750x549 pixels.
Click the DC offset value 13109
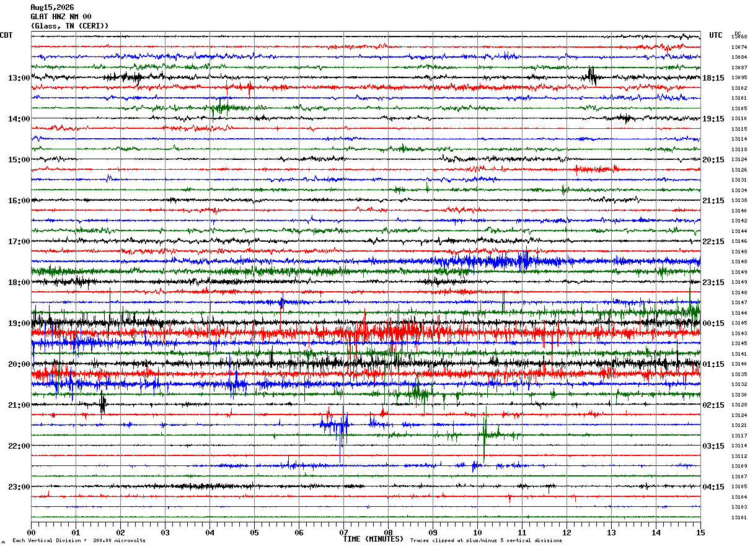(x=739, y=466)
